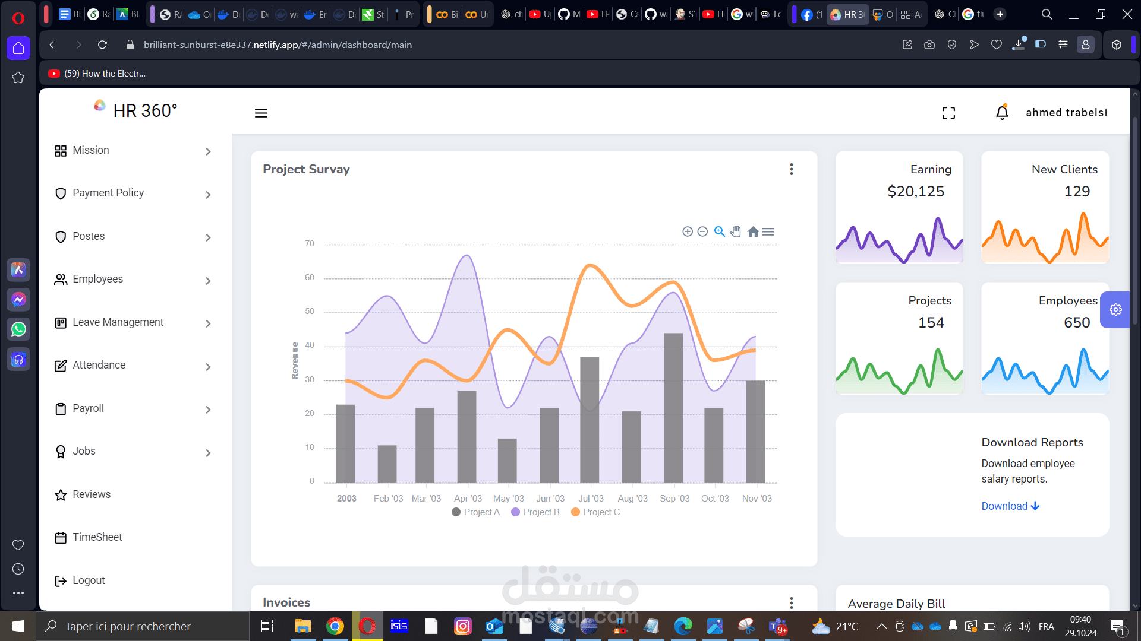This screenshot has height=641, width=1141.
Task: Open the TimeSheet menu item
Action: tap(97, 537)
